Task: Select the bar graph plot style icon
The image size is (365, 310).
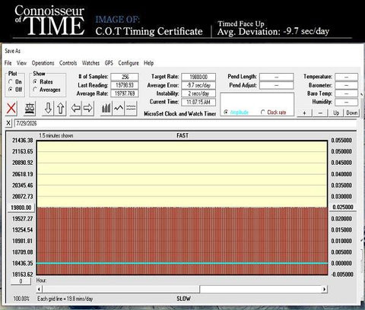Action: coord(106,109)
